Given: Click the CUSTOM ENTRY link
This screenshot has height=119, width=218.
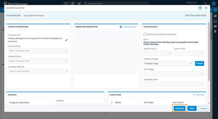Looking at the screenshot, I should 130,27.
